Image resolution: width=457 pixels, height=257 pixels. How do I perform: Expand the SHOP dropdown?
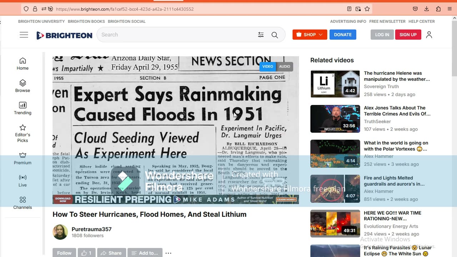point(310,35)
